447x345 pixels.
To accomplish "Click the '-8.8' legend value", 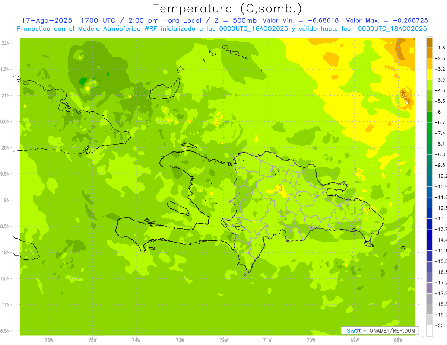I will click(440, 154).
